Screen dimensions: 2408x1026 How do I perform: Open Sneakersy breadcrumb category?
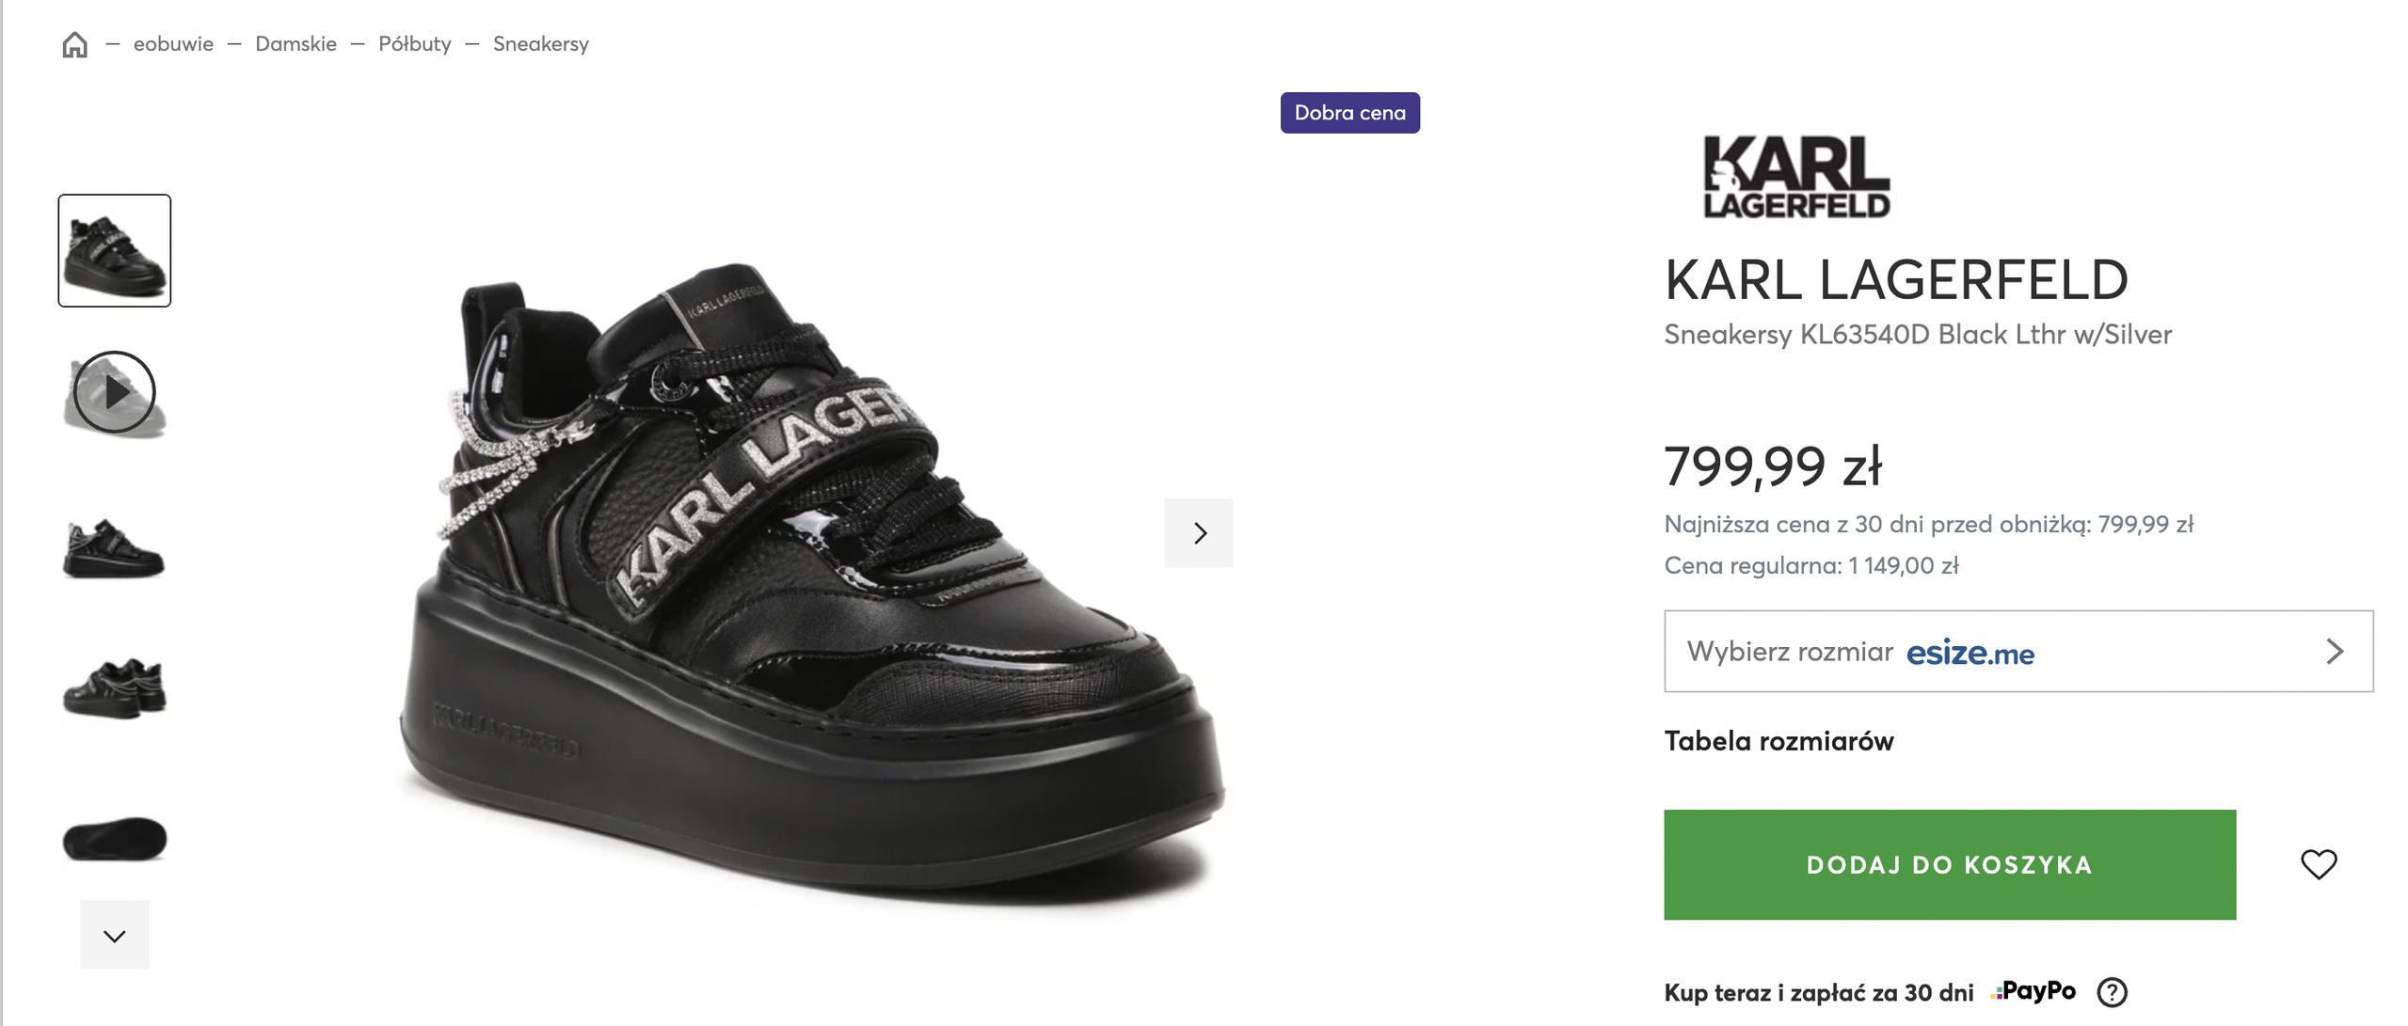point(540,44)
